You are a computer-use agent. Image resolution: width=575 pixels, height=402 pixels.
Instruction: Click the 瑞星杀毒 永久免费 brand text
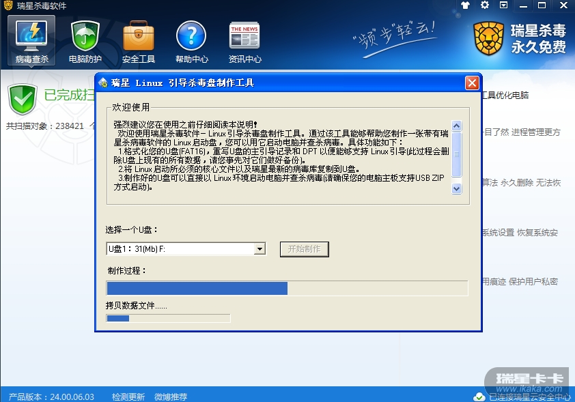[x=538, y=38]
